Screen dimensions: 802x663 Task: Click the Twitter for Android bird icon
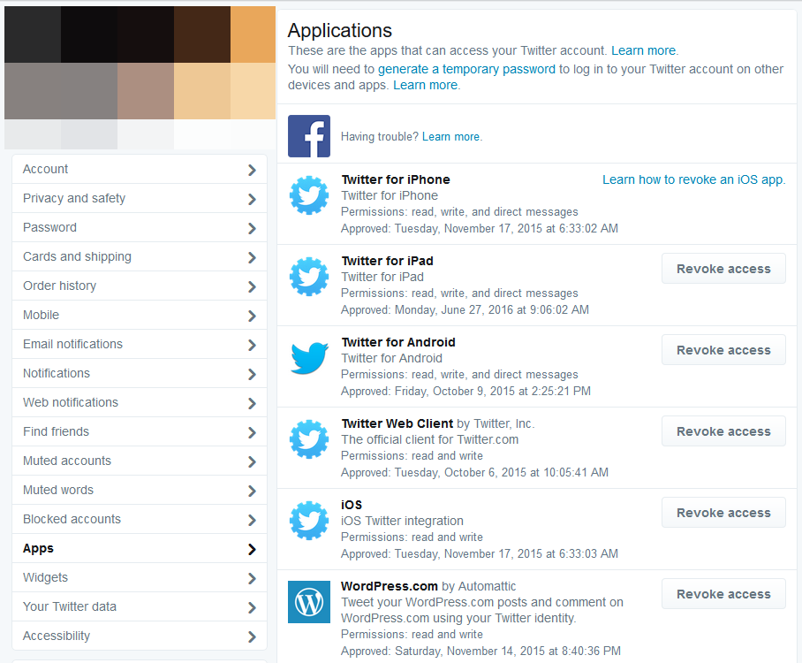(x=309, y=358)
